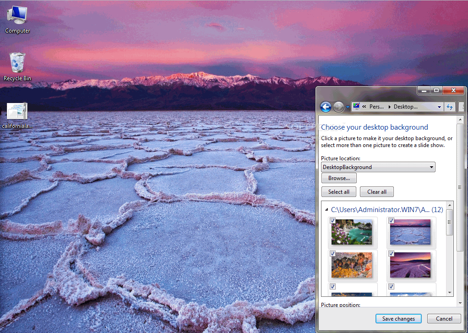This screenshot has width=468, height=333.
Task: Click Save changes button
Action: pyautogui.click(x=398, y=319)
